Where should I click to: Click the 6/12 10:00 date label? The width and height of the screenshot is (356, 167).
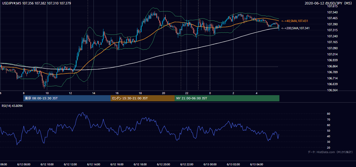(x=47, y=164)
